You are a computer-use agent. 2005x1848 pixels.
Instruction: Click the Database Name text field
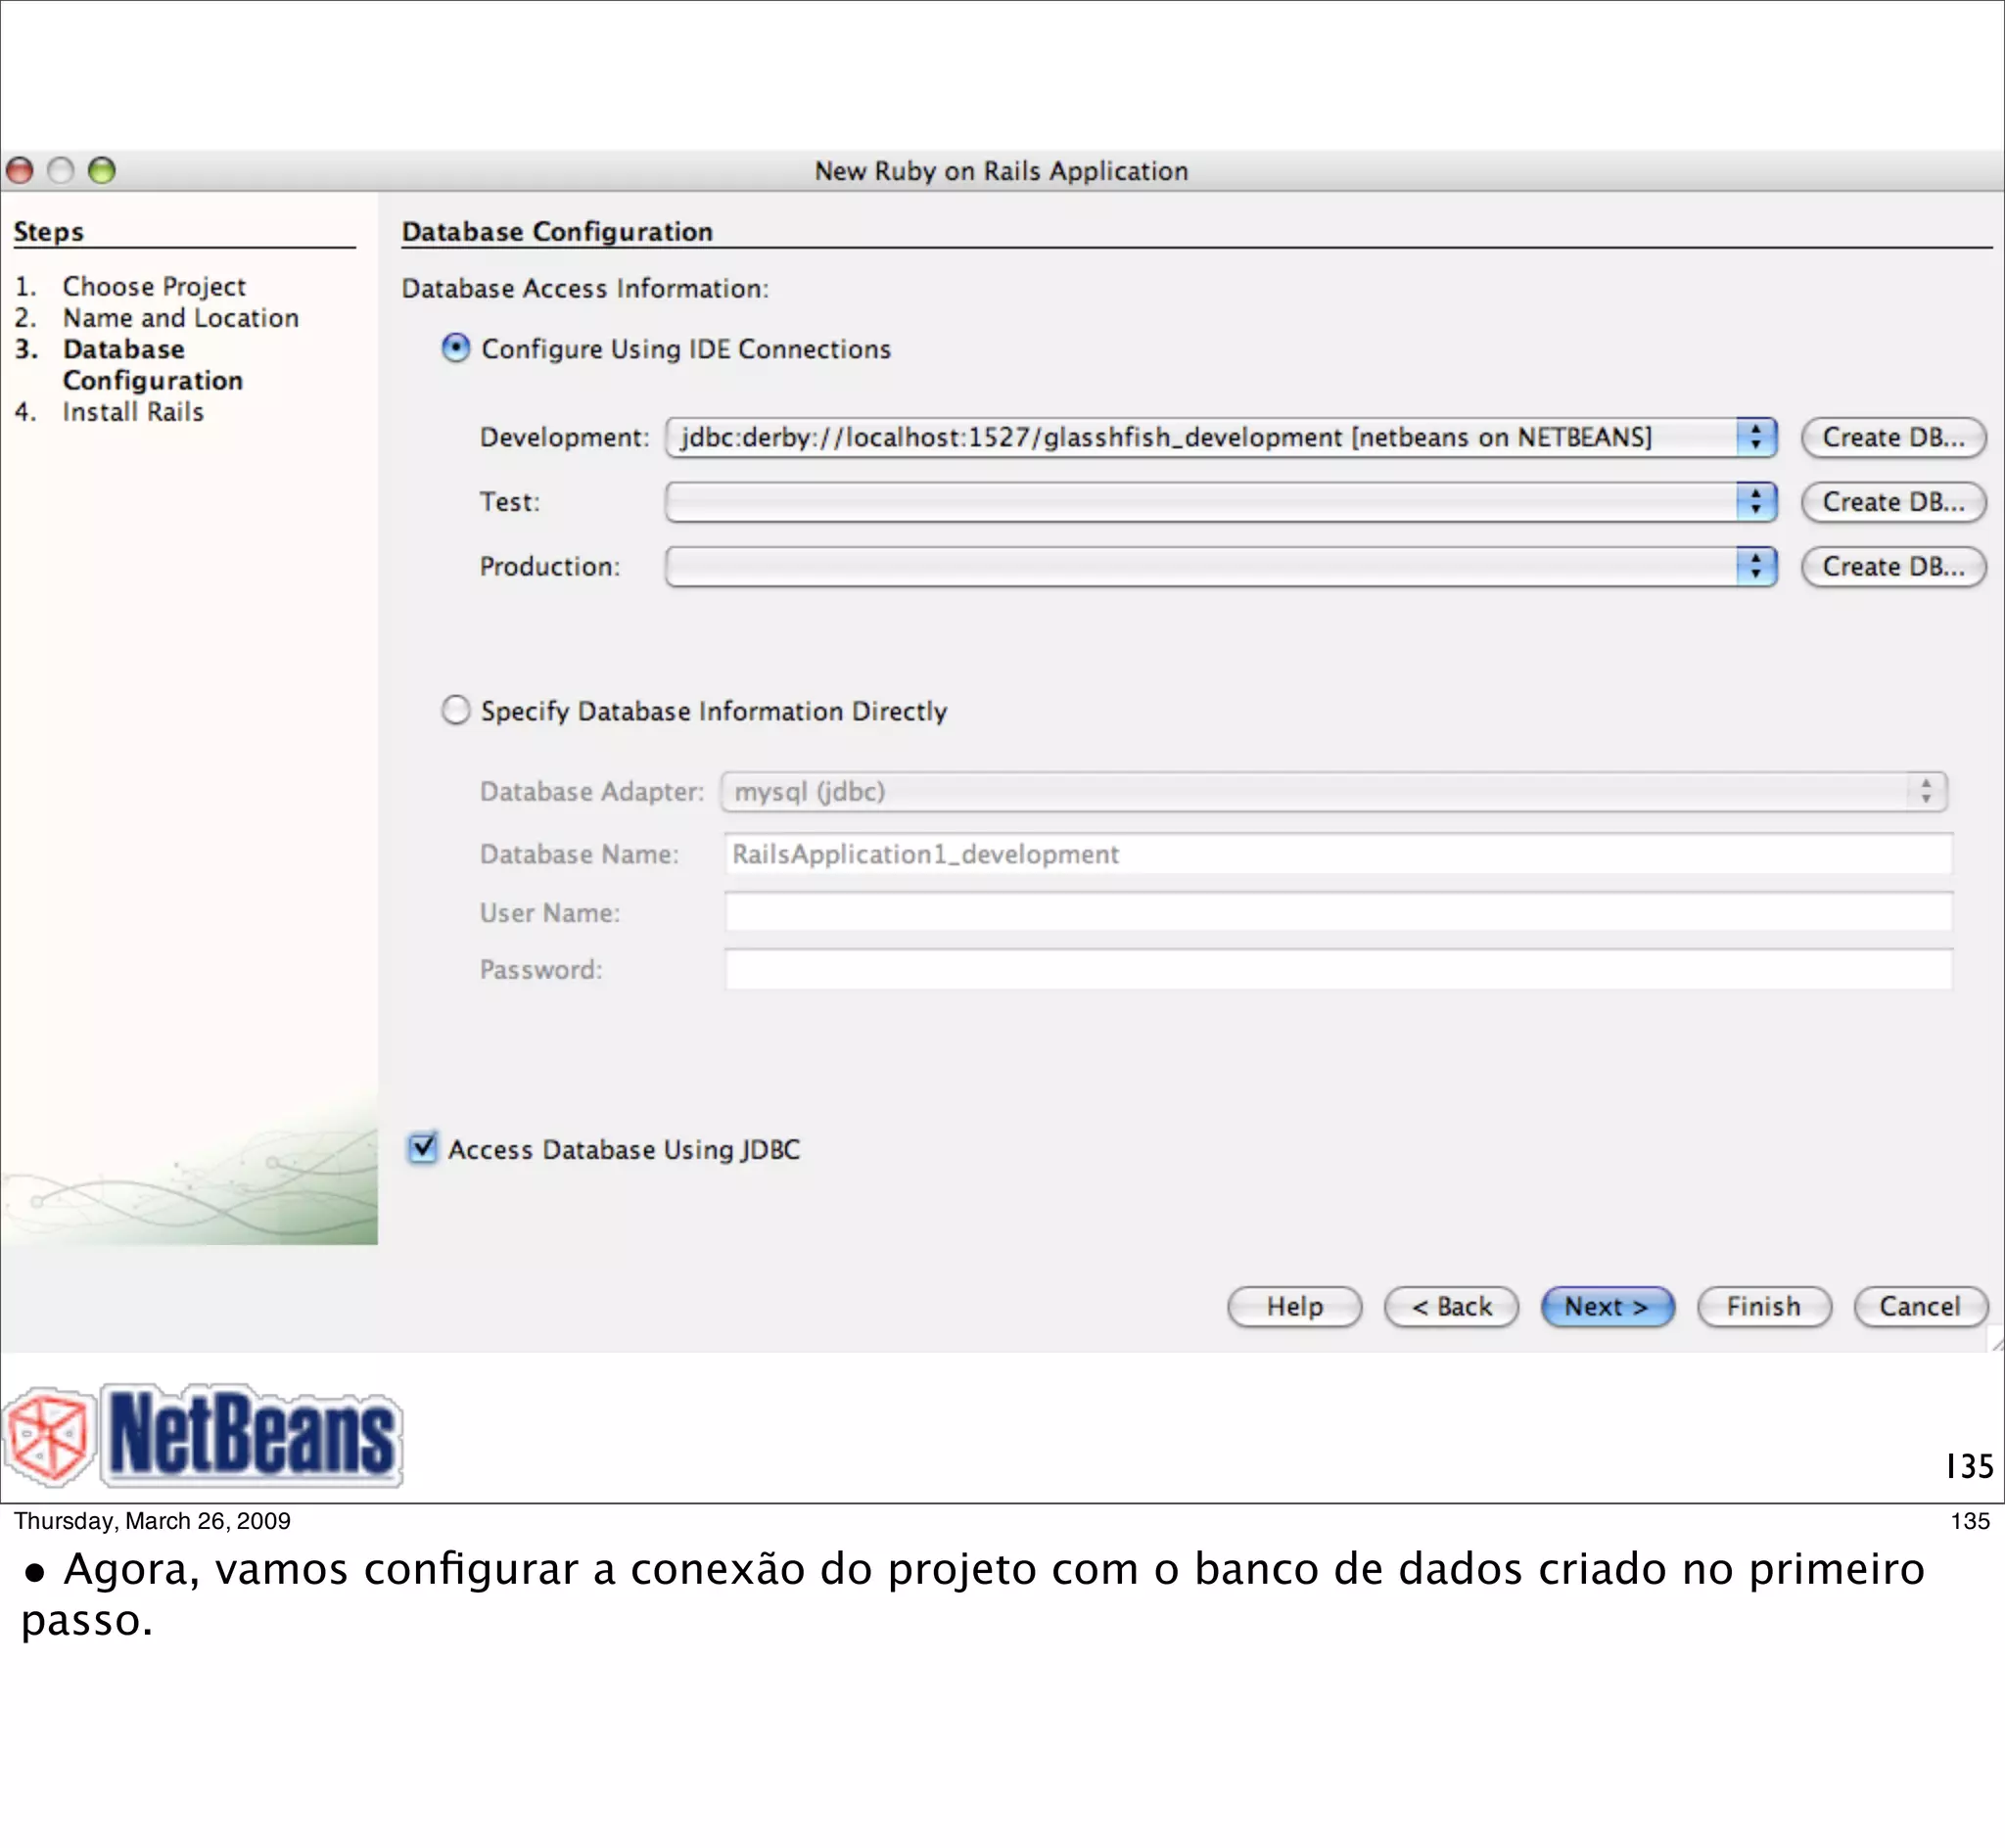click(1337, 854)
